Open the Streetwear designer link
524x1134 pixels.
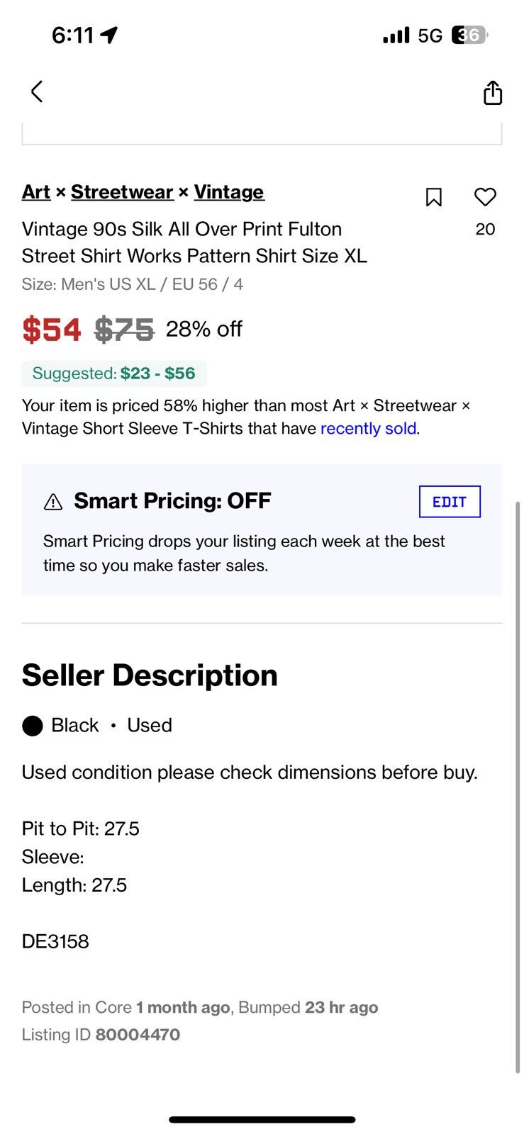(x=122, y=192)
